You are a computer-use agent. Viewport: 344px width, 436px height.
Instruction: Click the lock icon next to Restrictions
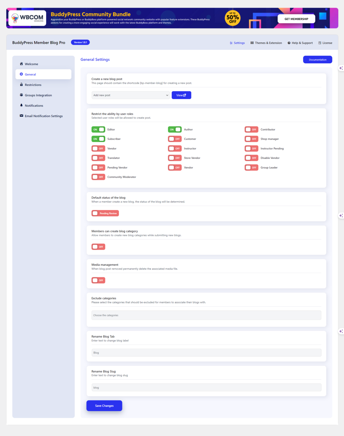click(x=21, y=85)
